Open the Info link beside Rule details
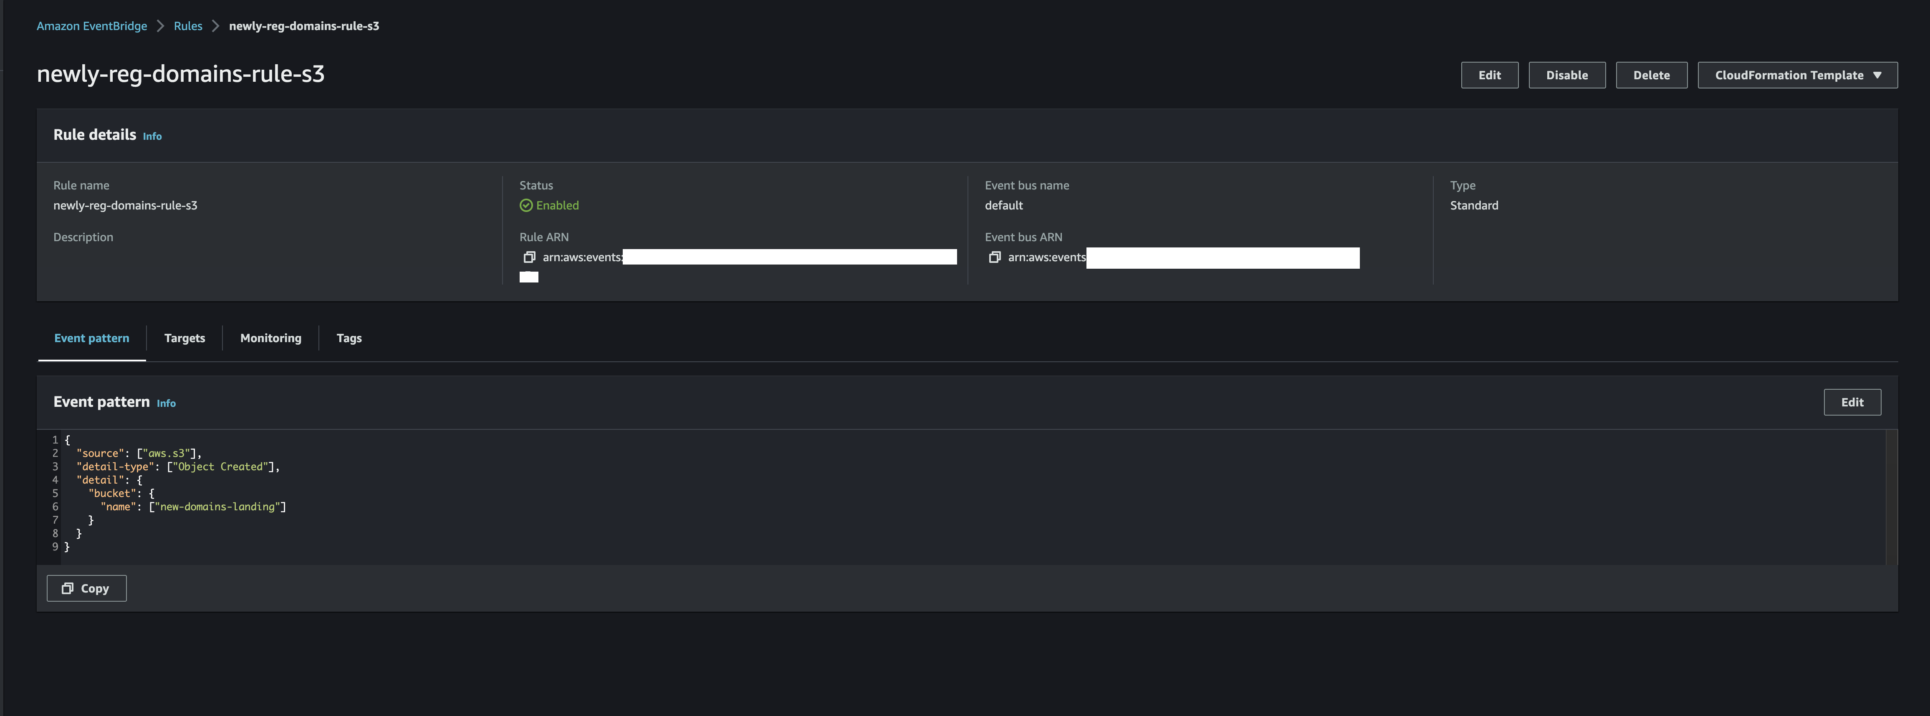Image resolution: width=1930 pixels, height=716 pixels. [x=152, y=136]
